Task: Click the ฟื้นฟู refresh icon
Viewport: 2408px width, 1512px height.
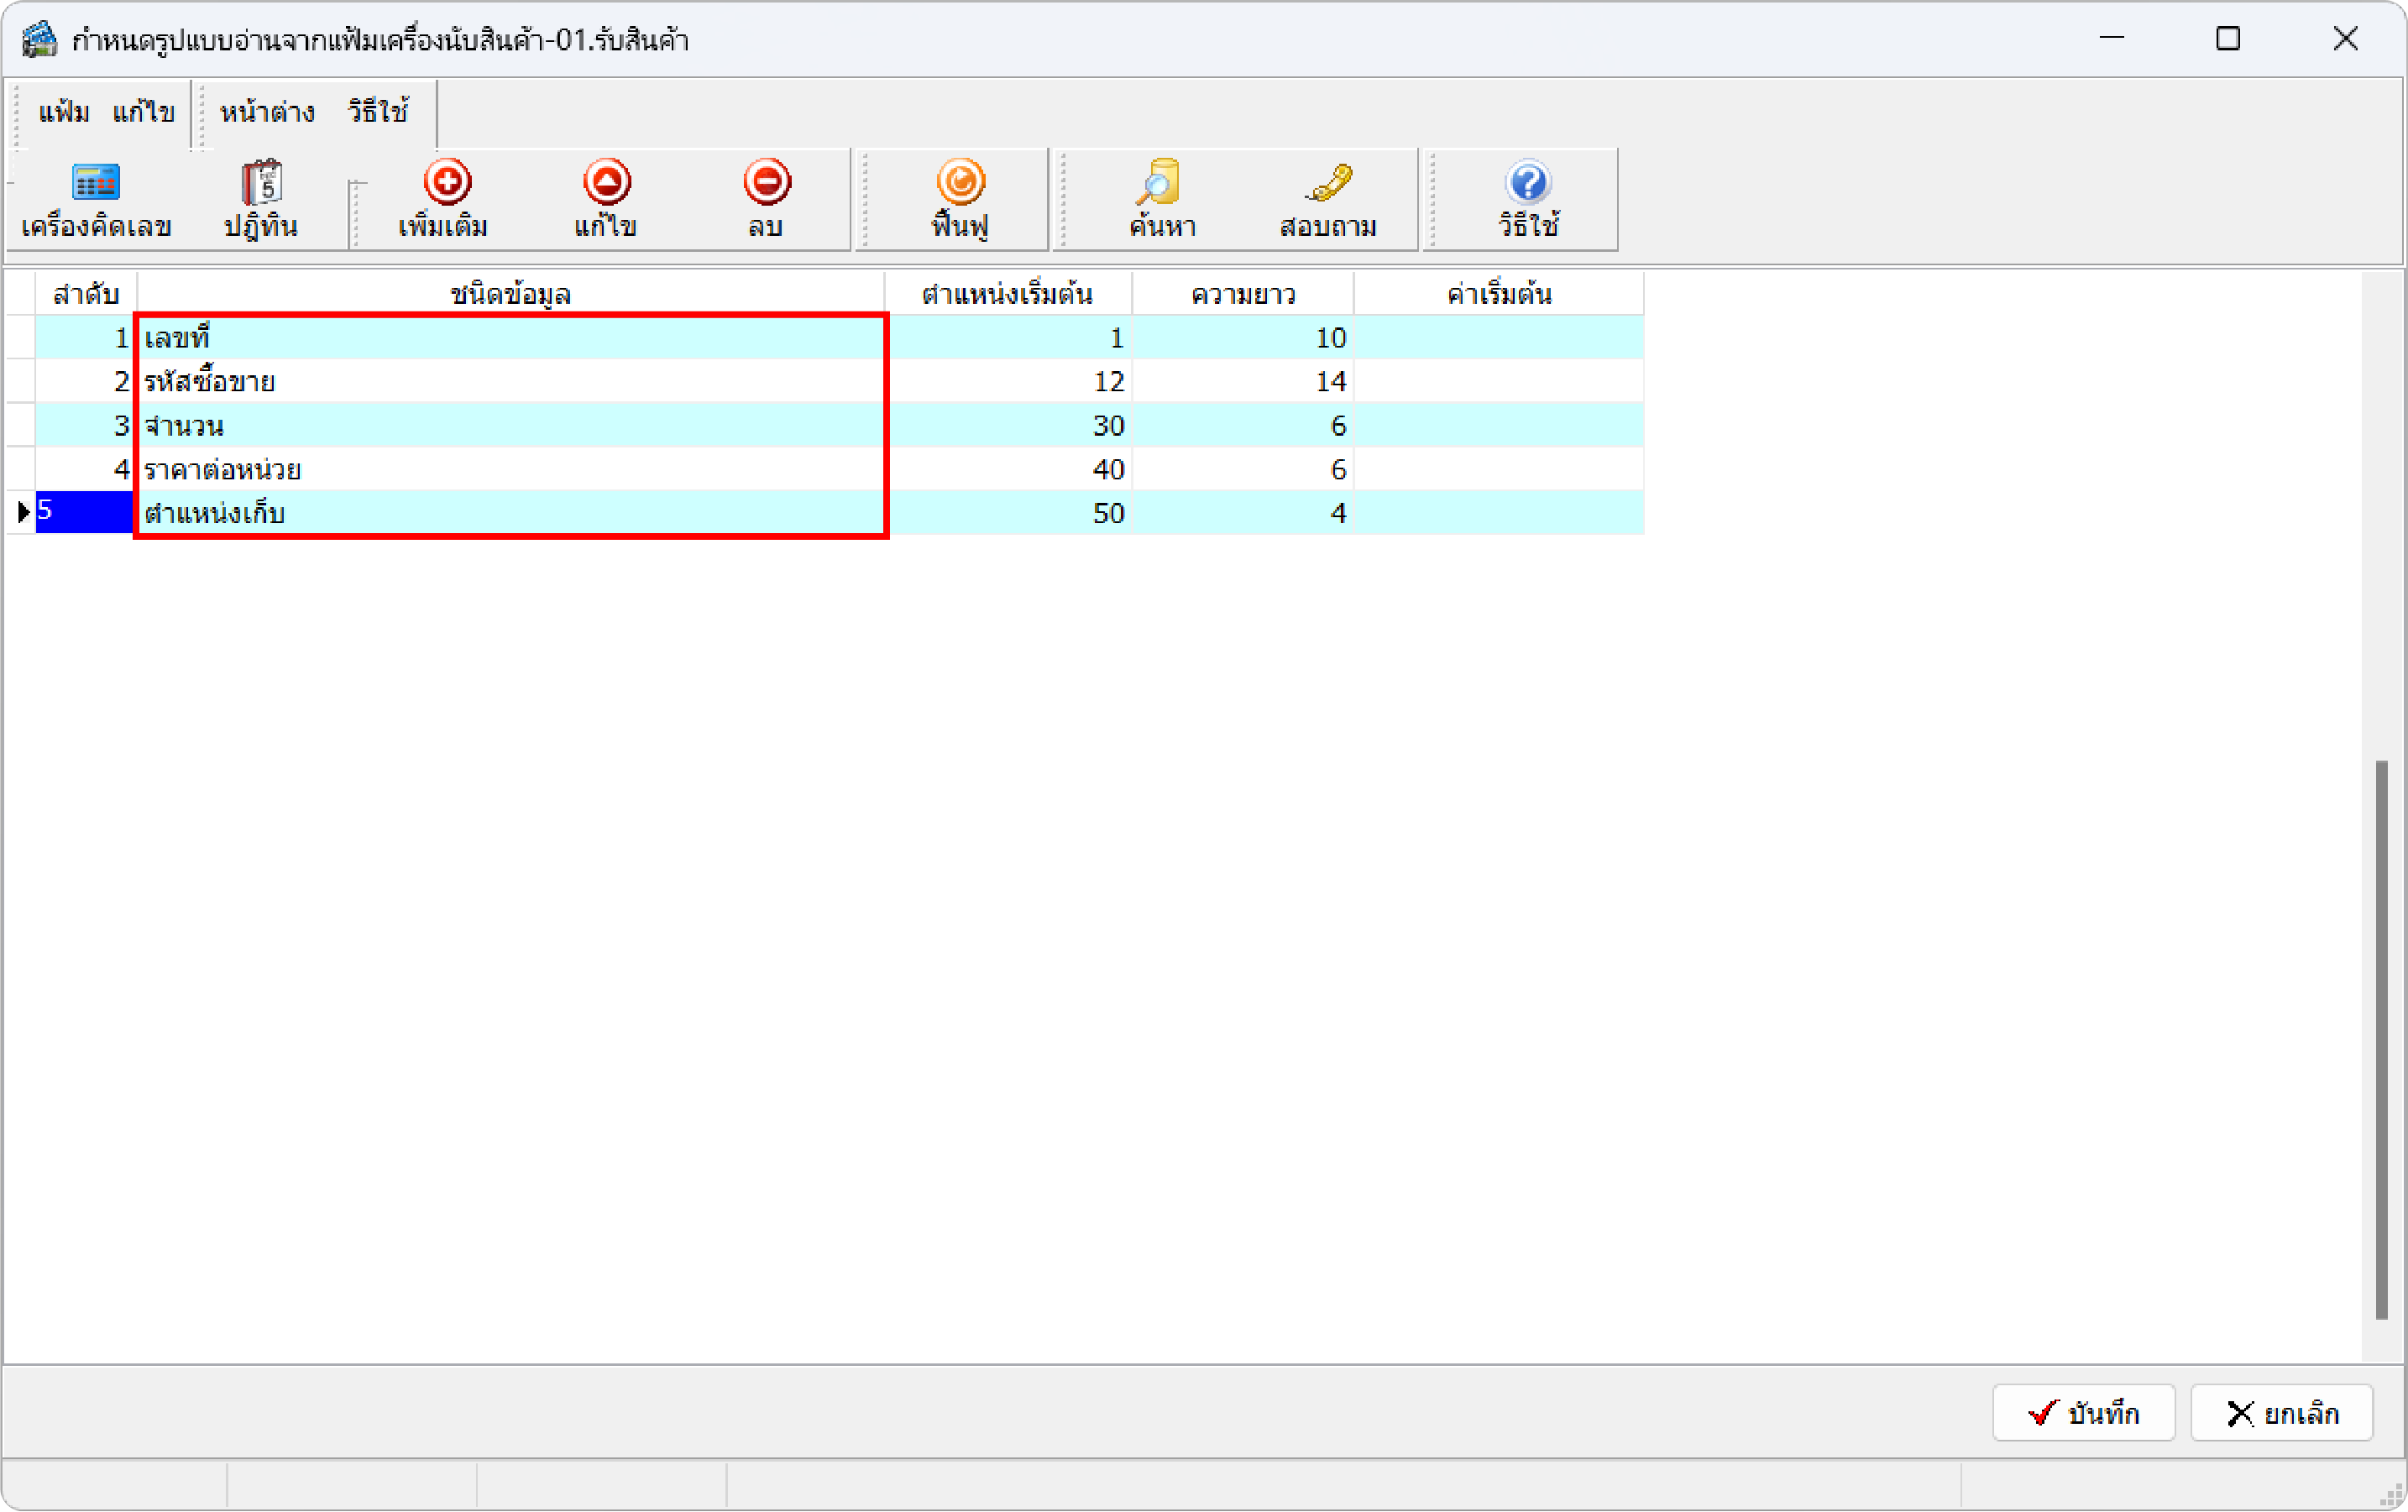Action: (960, 201)
